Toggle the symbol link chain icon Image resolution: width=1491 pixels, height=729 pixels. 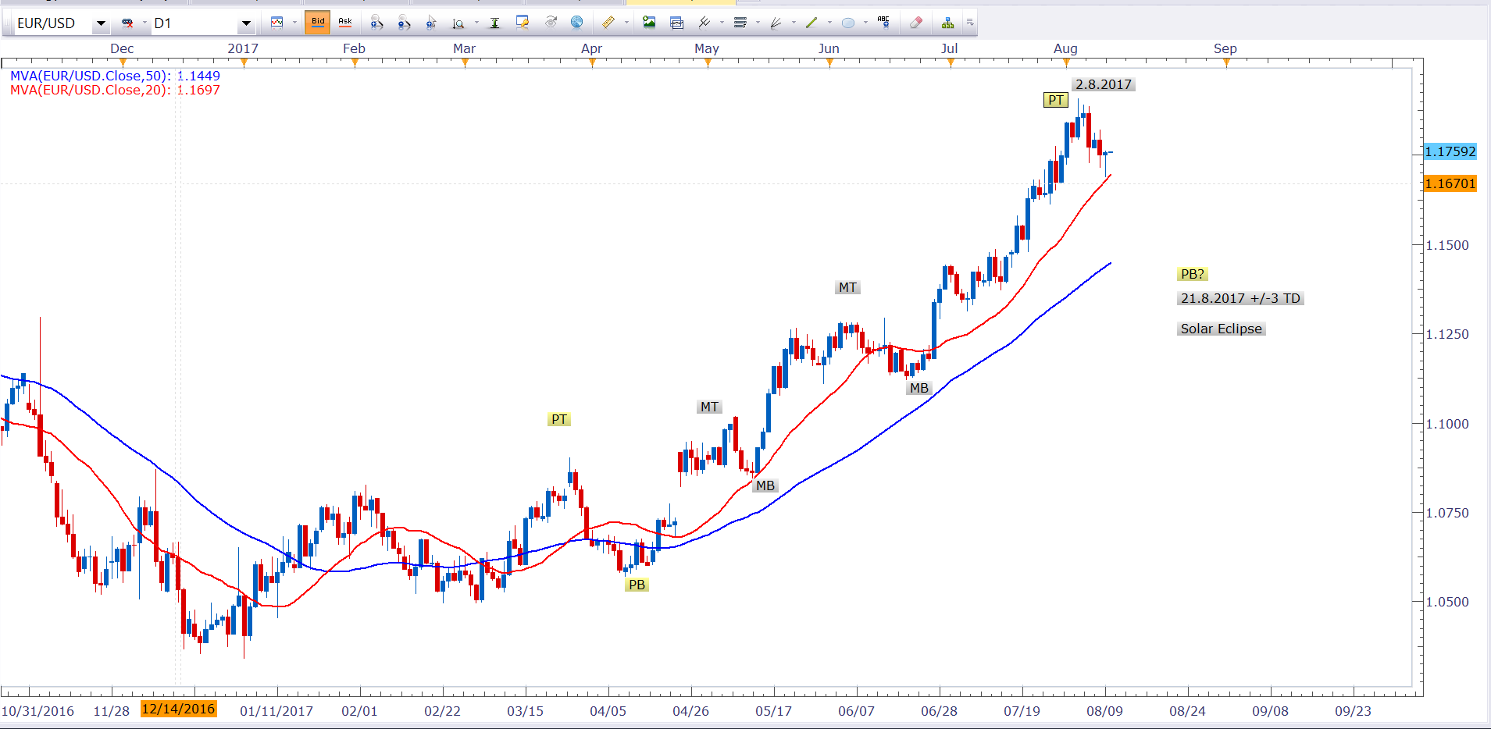[x=127, y=23]
